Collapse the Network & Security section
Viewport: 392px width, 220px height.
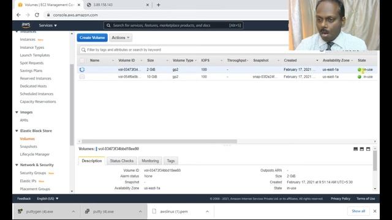click(x=17, y=165)
